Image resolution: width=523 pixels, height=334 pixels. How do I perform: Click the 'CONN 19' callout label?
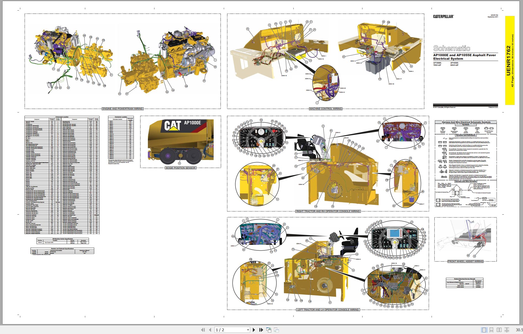(321, 59)
